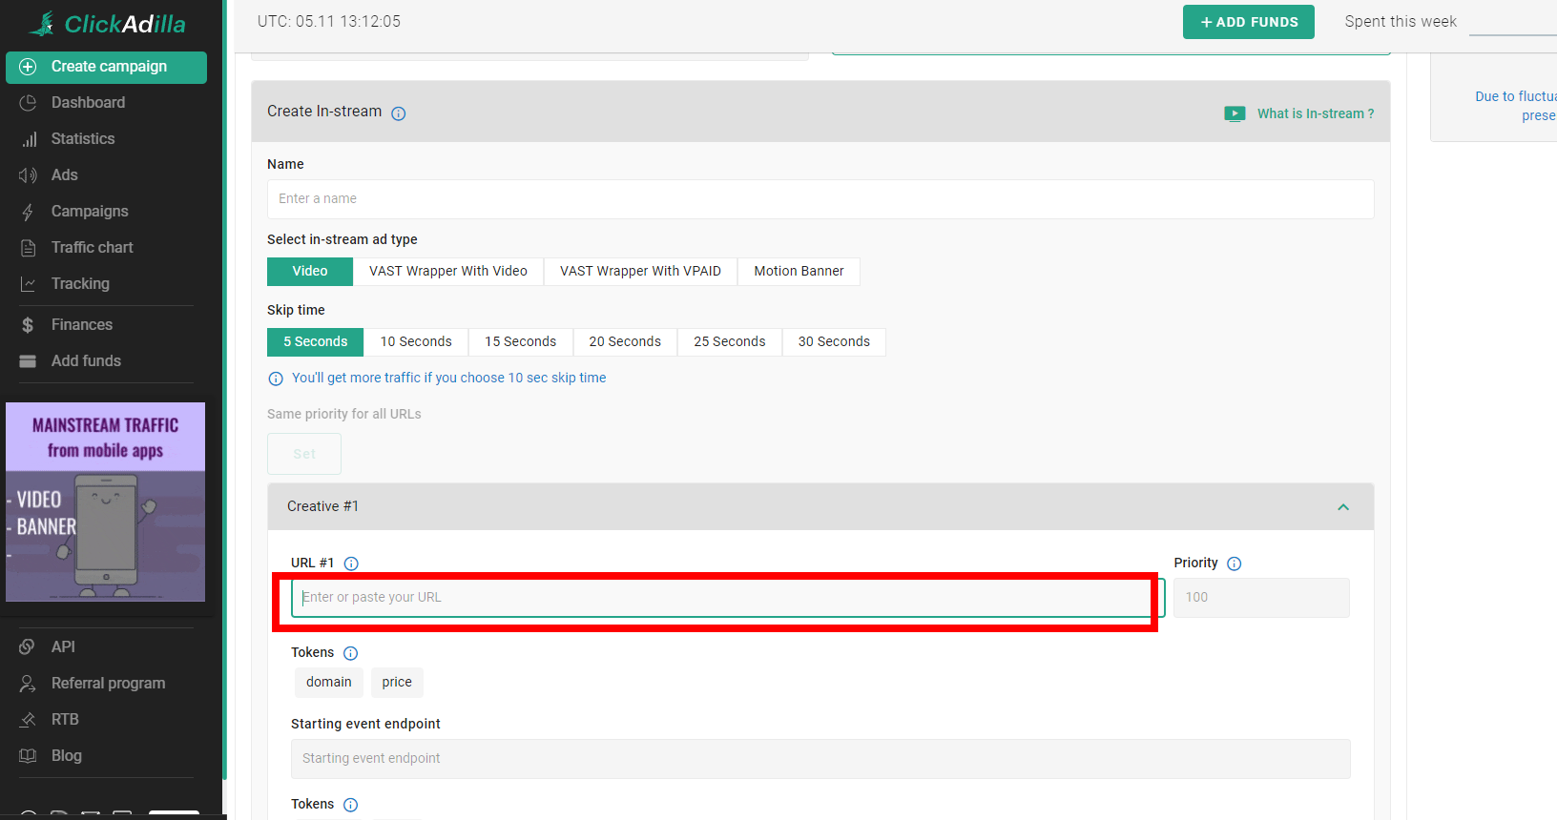Image resolution: width=1557 pixels, height=820 pixels.
Task: Choose VAST Wrapper With VPAID ad type
Action: tap(640, 272)
